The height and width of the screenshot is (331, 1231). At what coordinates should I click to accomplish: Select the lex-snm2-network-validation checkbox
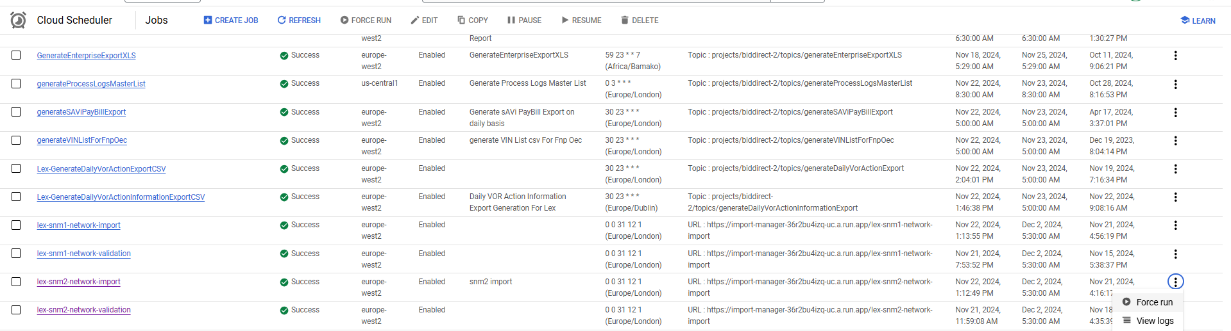click(x=16, y=309)
